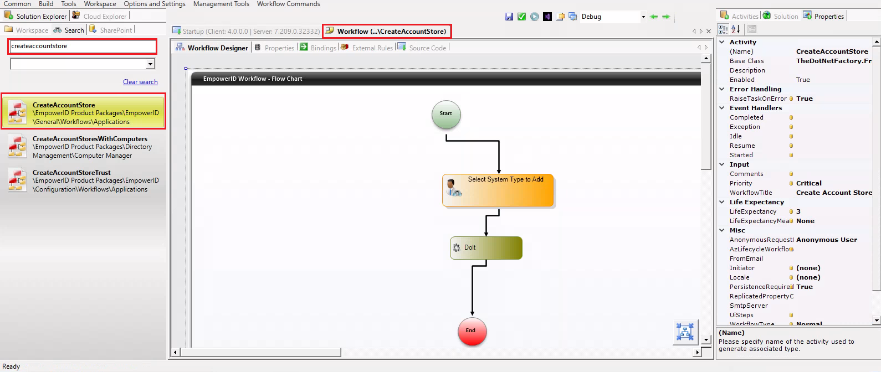Click the purple Visual Studio icon
This screenshot has height=372, width=881.
[x=547, y=17]
